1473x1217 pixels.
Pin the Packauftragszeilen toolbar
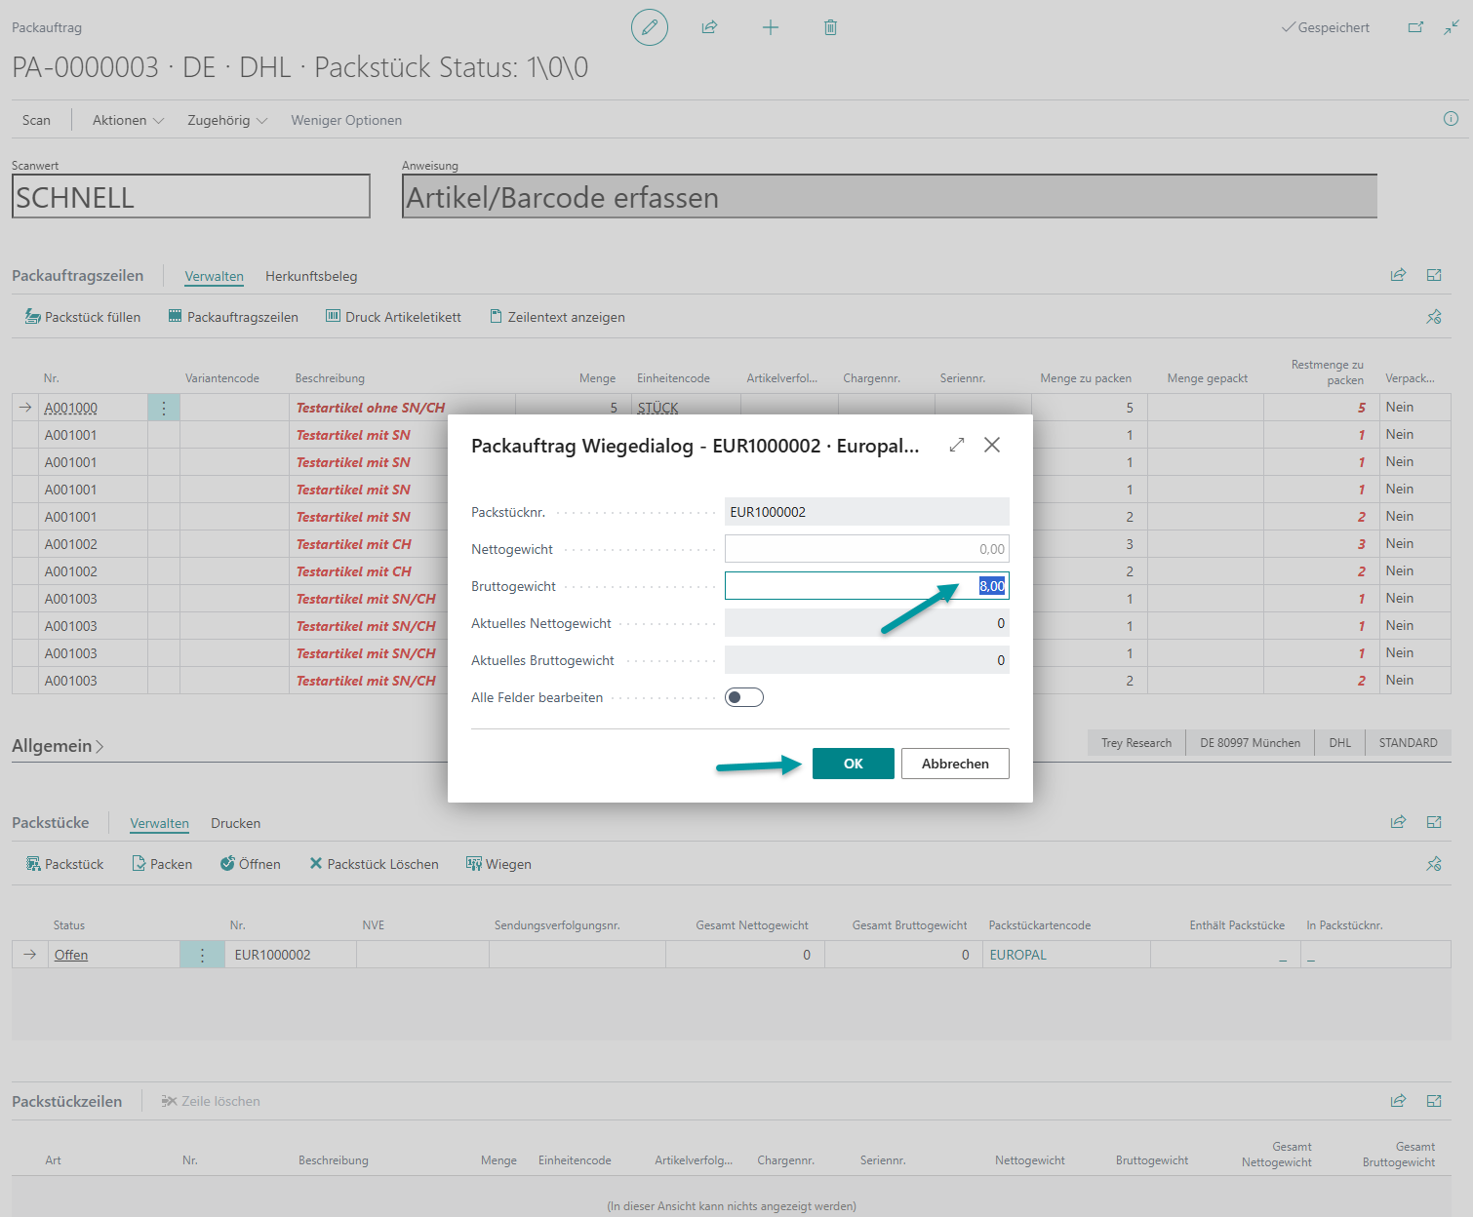(x=1433, y=317)
